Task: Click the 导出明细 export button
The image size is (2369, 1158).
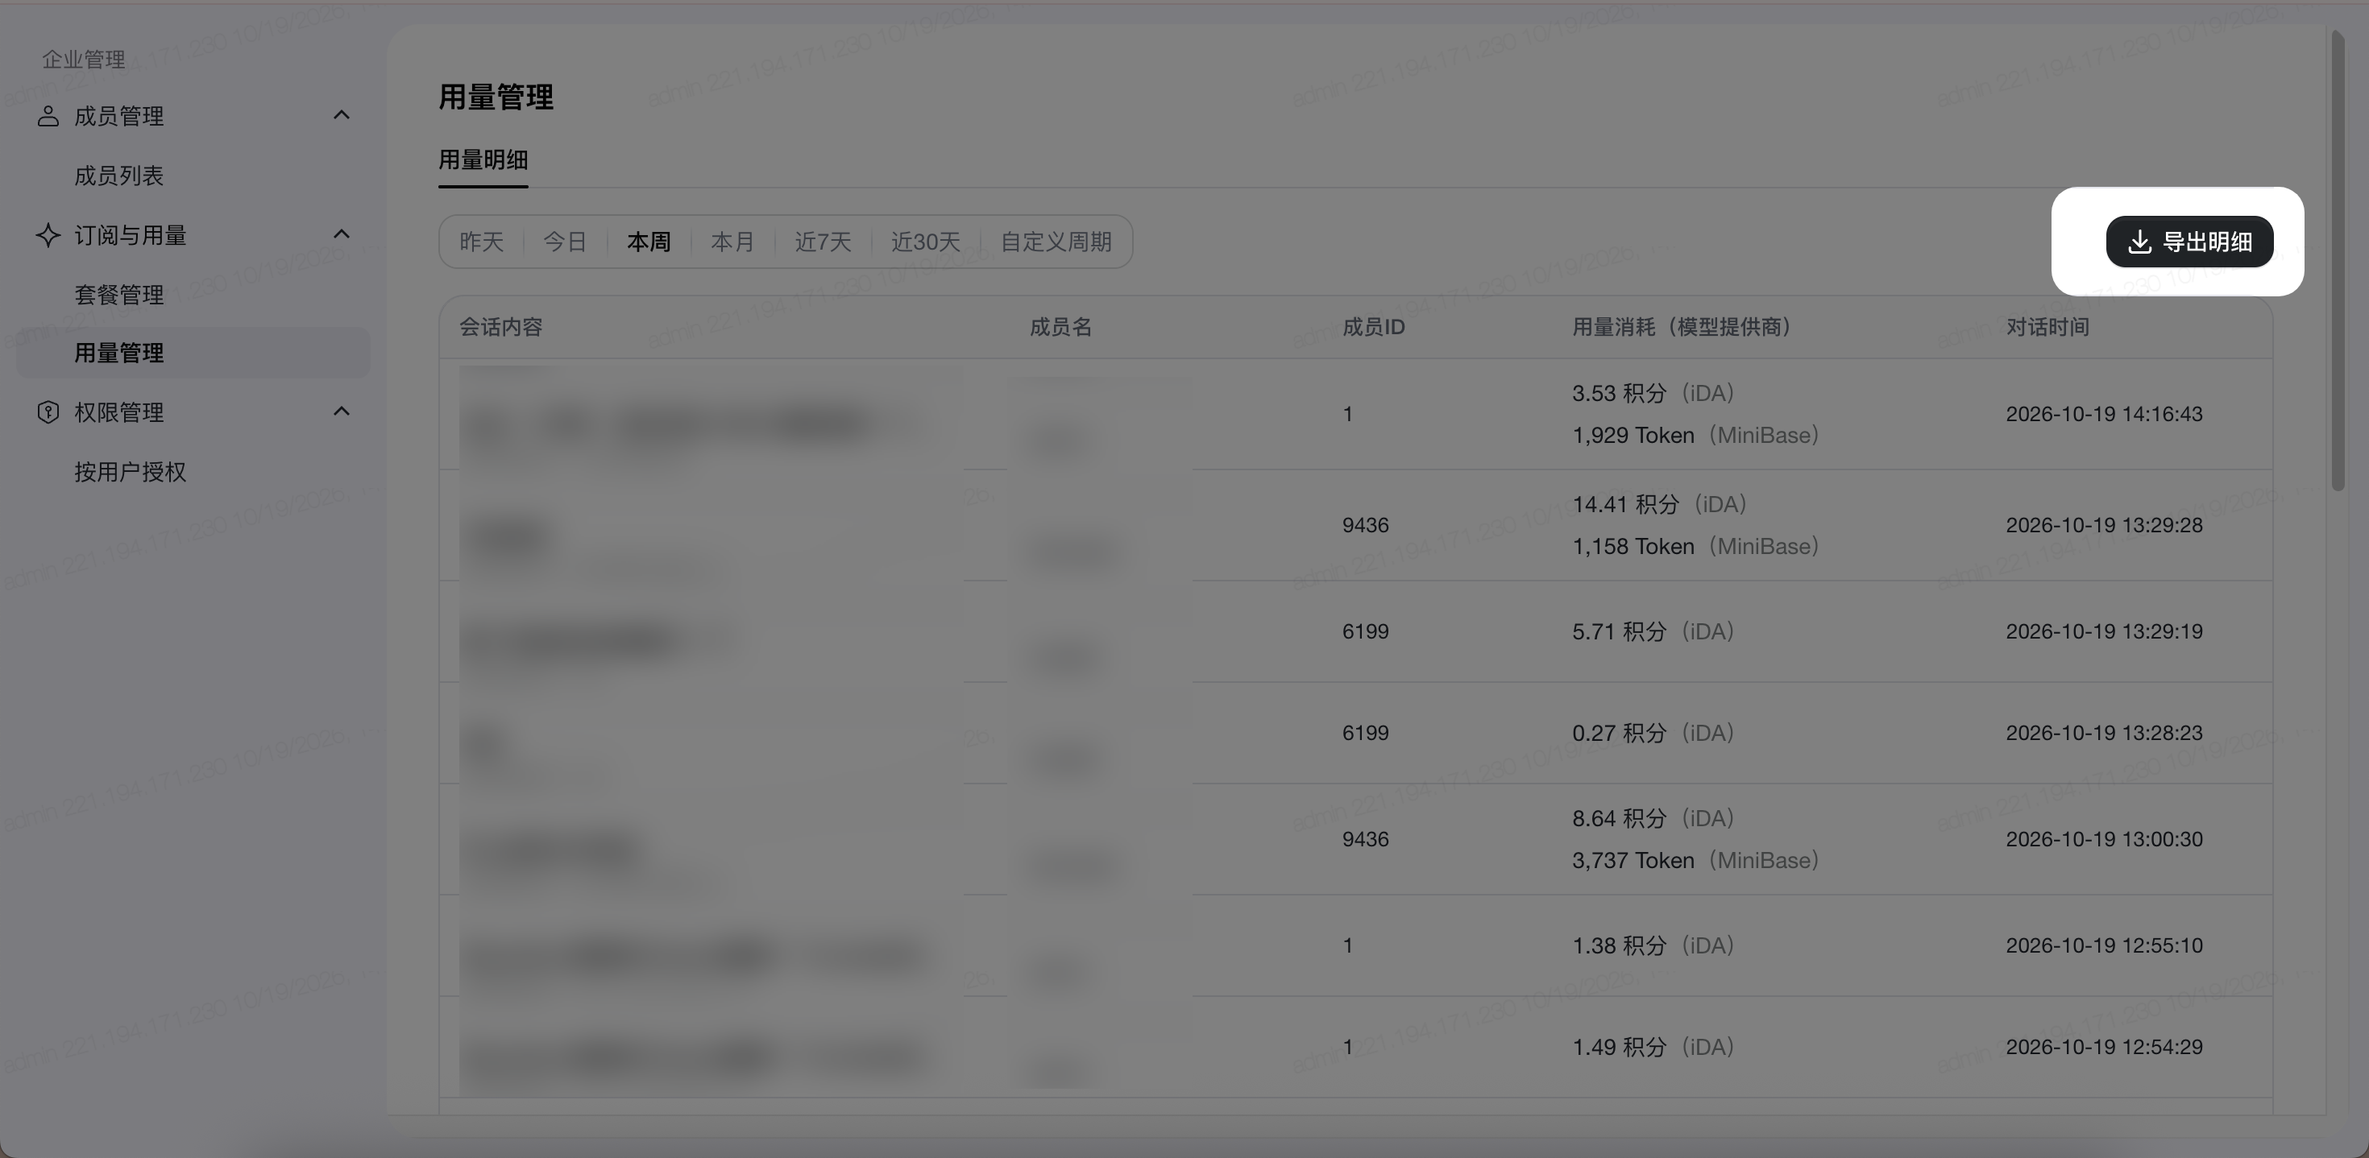Action: pos(2189,242)
